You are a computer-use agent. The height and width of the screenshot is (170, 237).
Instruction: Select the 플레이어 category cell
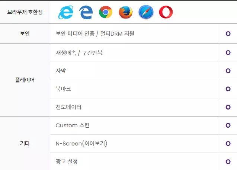click(25, 80)
